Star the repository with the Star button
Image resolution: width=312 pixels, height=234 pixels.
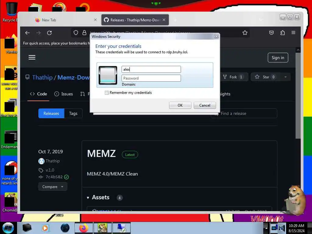pos(266,77)
